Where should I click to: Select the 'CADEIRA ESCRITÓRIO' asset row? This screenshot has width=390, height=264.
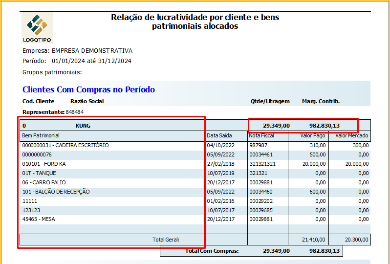65,145
